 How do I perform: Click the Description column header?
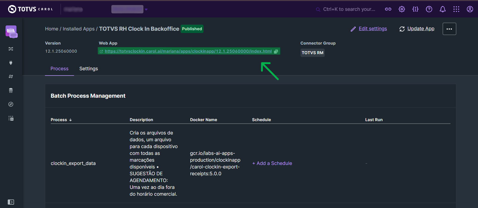pyautogui.click(x=141, y=120)
